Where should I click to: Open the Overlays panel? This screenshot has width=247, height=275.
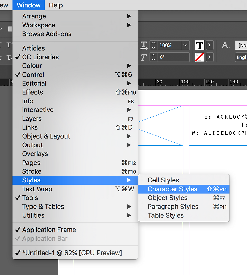coord(75,154)
